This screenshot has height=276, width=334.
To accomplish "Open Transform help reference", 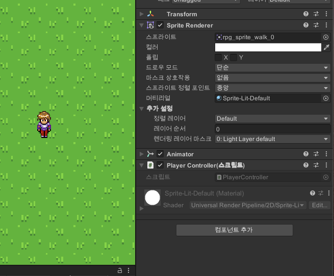I will coord(306,14).
